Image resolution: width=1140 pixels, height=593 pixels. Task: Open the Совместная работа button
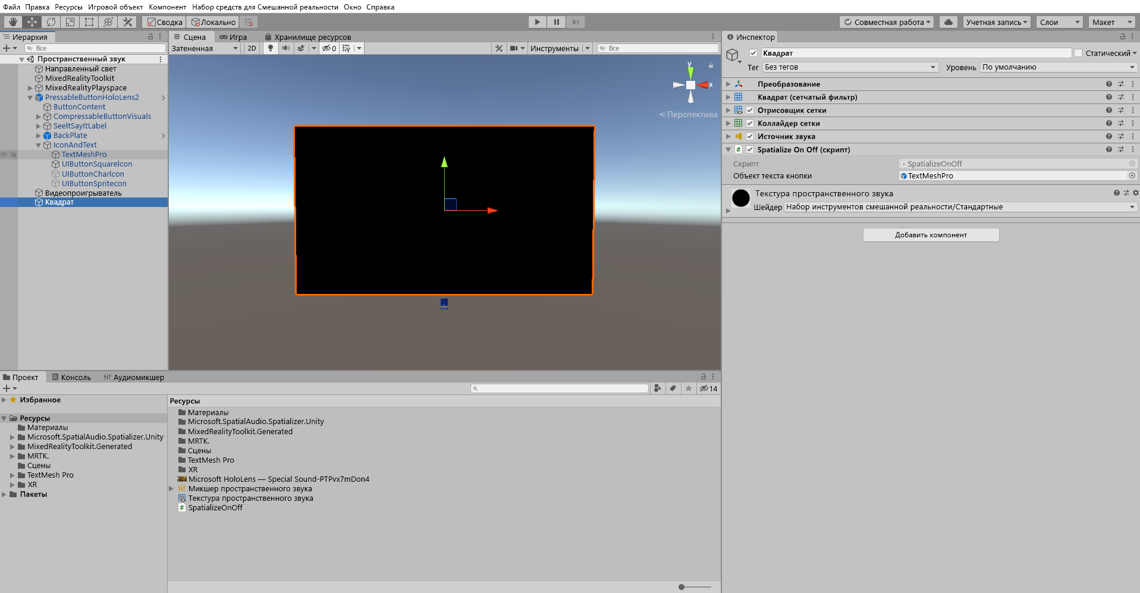click(x=887, y=22)
